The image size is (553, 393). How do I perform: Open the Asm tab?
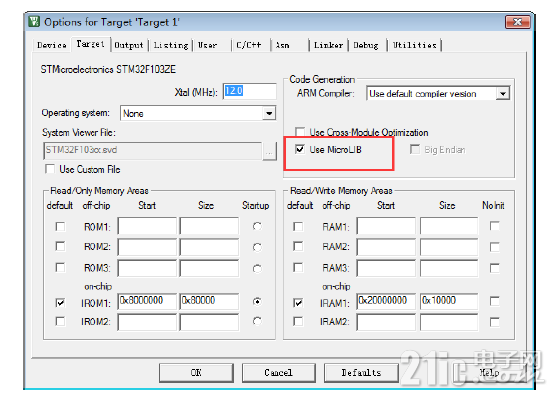pos(282,45)
